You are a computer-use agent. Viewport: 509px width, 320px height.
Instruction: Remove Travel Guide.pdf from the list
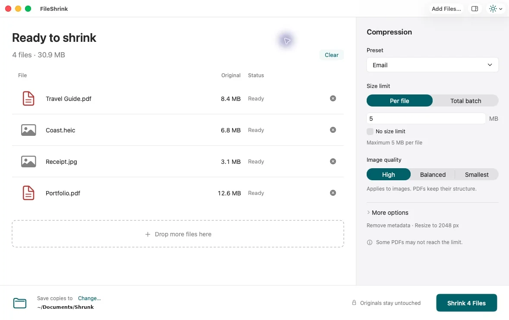[333, 98]
